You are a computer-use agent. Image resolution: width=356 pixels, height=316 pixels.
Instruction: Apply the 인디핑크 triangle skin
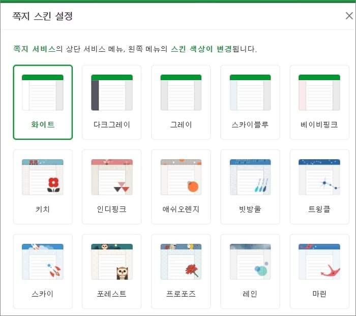coord(112,177)
